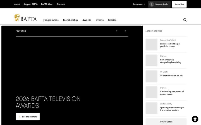
Task: Open Celebrating the power of games music
Action: click(172, 93)
